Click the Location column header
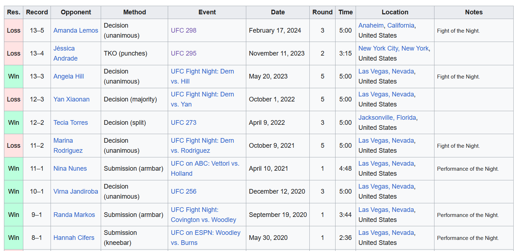 [395, 12]
